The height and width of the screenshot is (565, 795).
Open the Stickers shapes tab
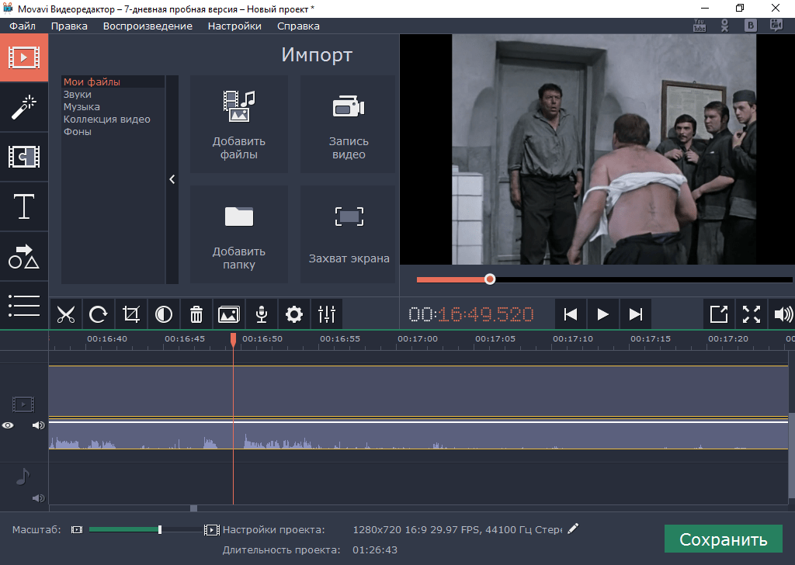click(x=24, y=256)
